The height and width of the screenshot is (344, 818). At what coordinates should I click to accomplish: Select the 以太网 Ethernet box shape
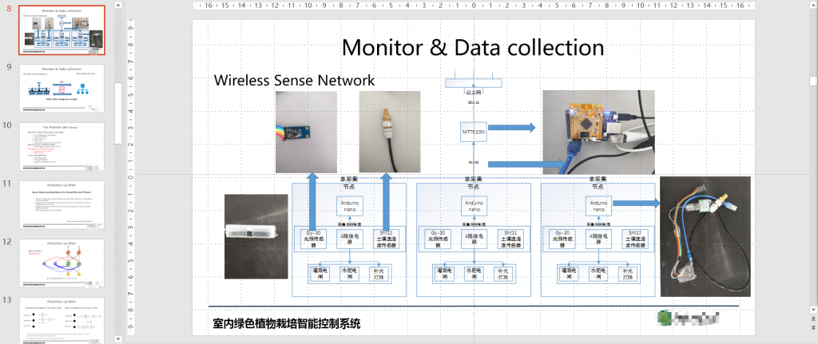(x=473, y=83)
